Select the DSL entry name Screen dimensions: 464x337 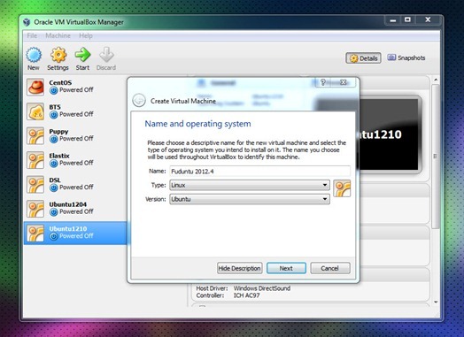click(x=55, y=180)
